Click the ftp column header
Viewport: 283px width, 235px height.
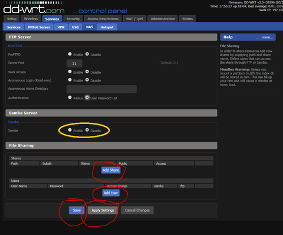point(186,186)
